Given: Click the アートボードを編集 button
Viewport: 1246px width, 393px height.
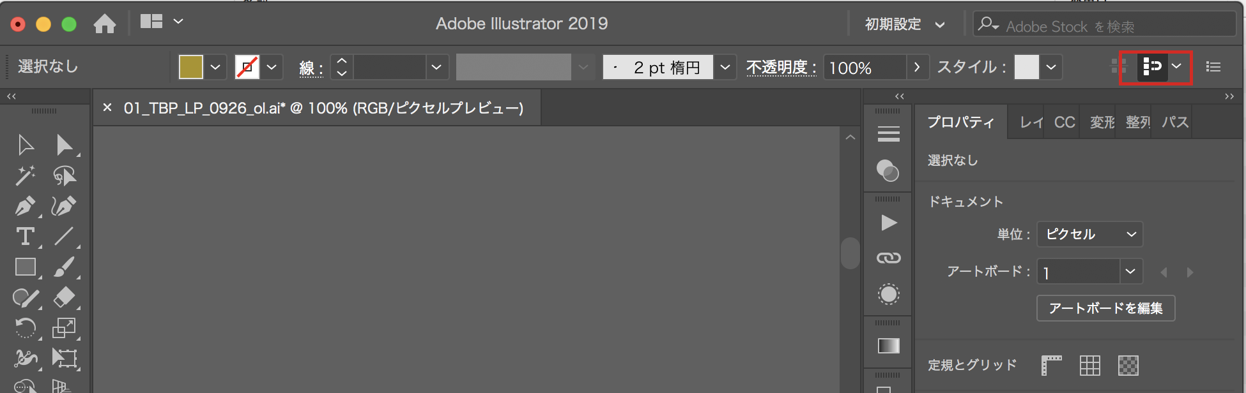Looking at the screenshot, I should [1105, 308].
